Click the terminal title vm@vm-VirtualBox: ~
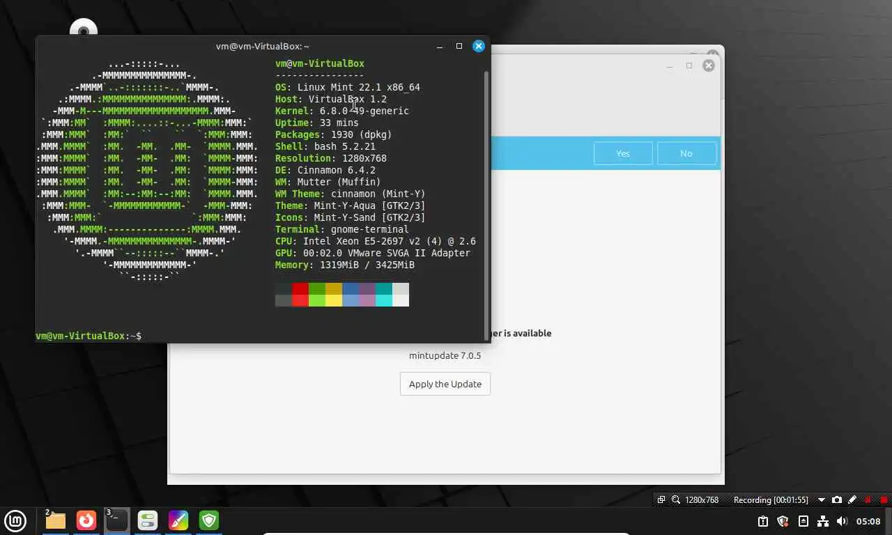 coord(263,46)
